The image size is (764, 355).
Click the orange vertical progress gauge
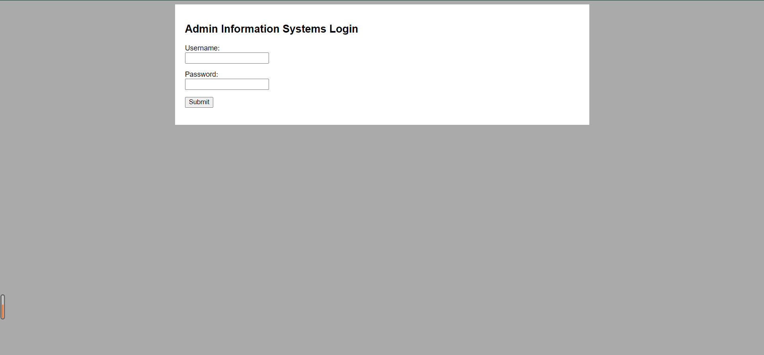coord(3,307)
